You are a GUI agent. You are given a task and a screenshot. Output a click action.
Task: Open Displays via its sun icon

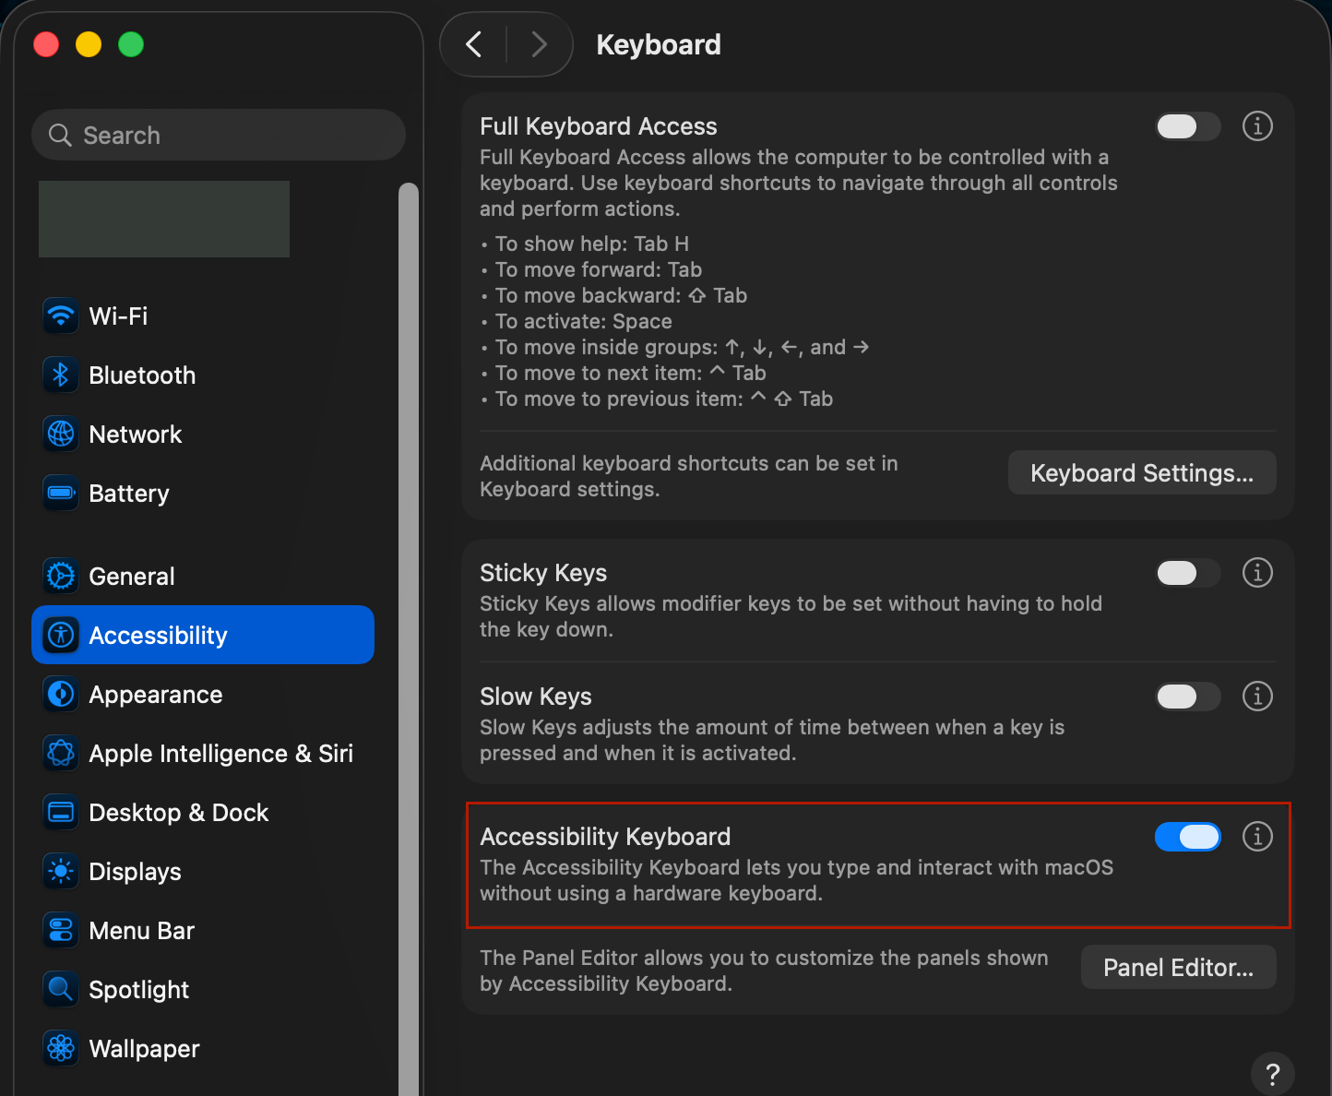61,872
